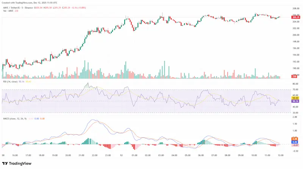Screen dimensions: 303x169
Task: Click the 22:00 time axis label
Action: [95, 155]
